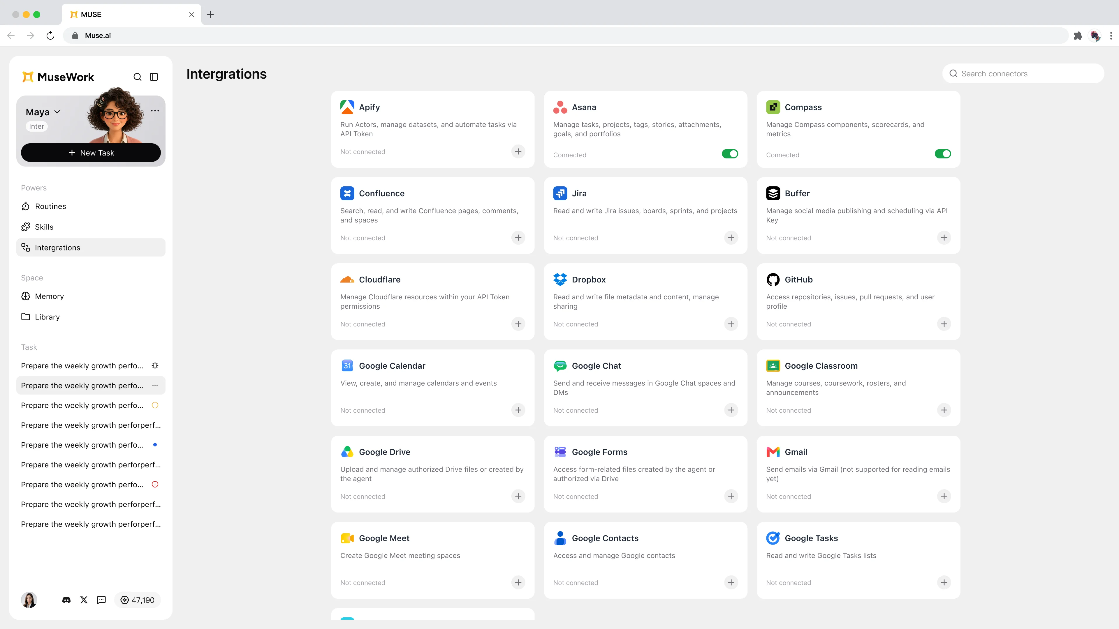This screenshot has height=629, width=1119.
Task: Reload the page in the browser
Action: pos(50,36)
